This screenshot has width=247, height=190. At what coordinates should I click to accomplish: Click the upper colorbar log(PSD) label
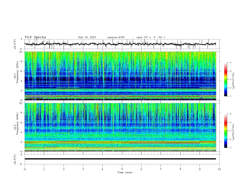click(234, 81)
